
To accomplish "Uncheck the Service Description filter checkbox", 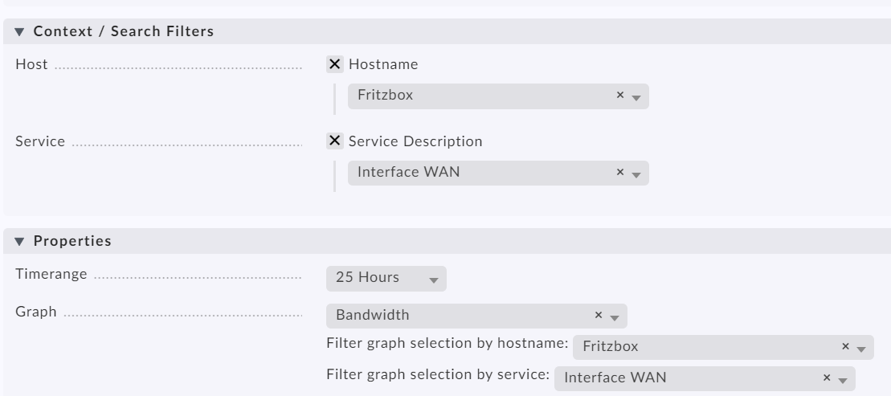I will 335,141.
